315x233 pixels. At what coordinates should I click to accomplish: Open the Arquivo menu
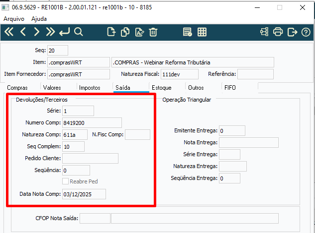pos(14,19)
